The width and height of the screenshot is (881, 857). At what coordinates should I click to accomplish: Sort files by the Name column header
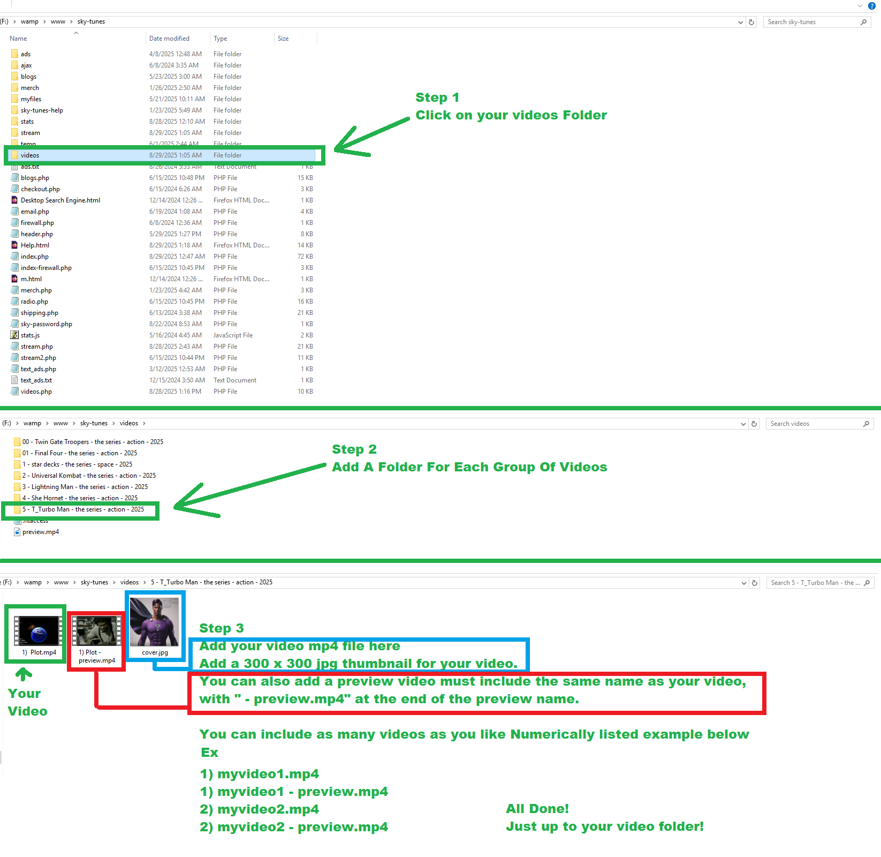(x=18, y=39)
